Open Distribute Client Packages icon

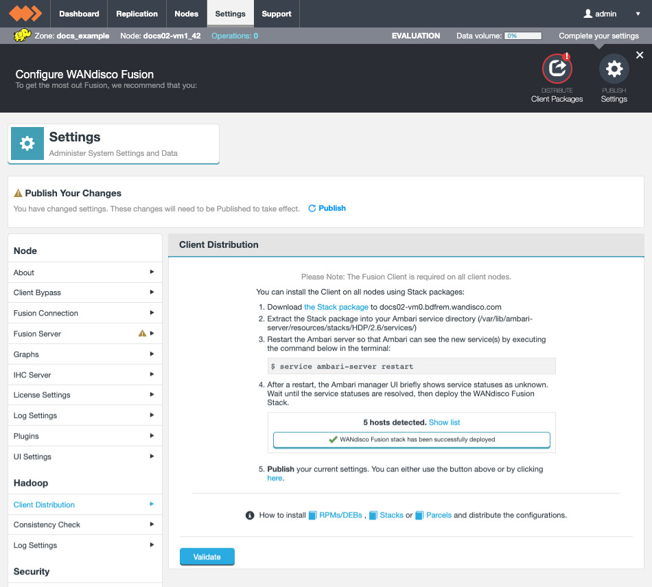pos(557,69)
